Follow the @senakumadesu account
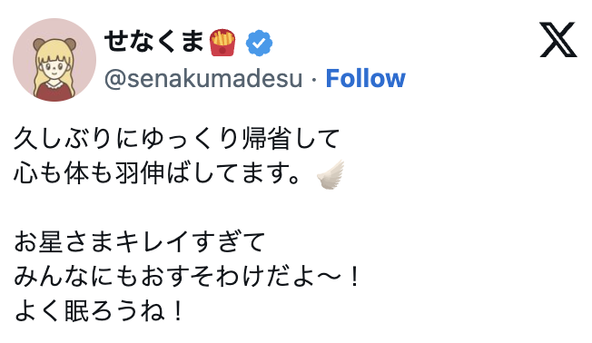592x343 pixels. 366,78
